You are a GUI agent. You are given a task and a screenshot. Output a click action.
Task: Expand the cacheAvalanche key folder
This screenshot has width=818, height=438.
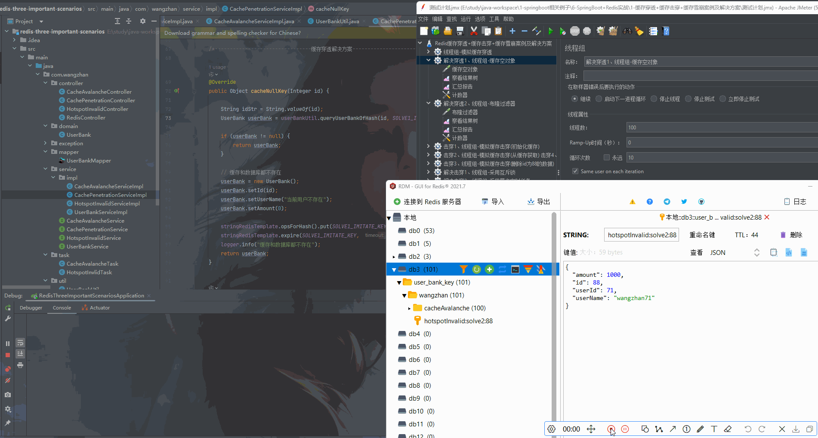coord(409,308)
